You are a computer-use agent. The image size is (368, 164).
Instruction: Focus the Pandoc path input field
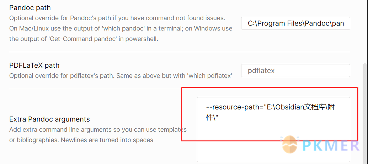pyautogui.click(x=295, y=23)
